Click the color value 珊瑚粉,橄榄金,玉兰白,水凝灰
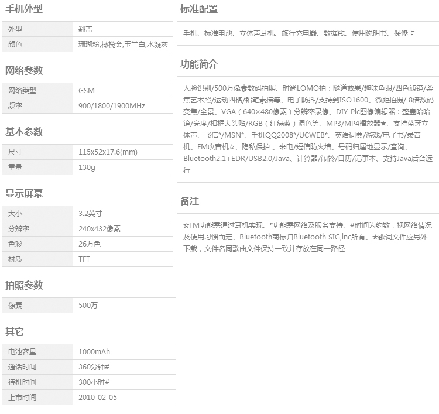Screen dimensions: 439x414 [123, 45]
